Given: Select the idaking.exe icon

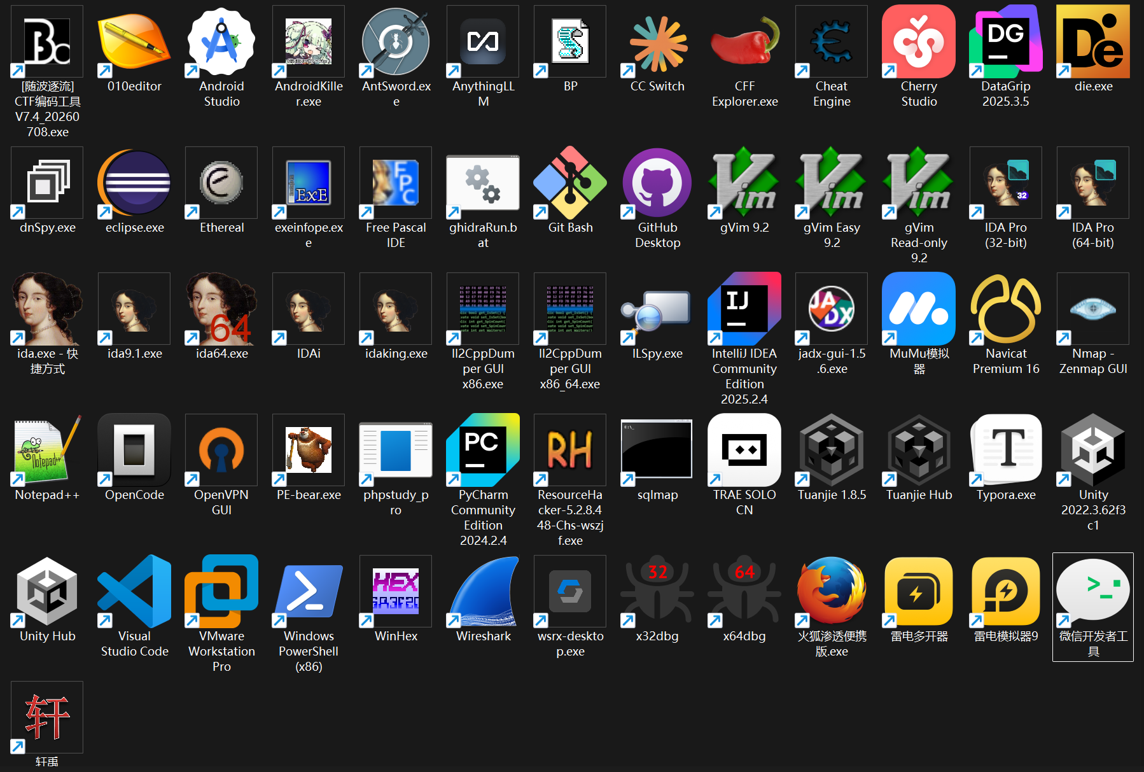Looking at the screenshot, I should 396,309.
